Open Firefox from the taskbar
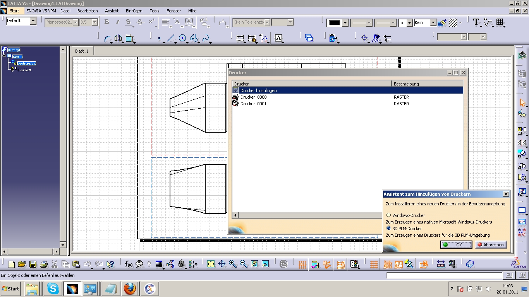This screenshot has width=529, height=297. point(130,289)
